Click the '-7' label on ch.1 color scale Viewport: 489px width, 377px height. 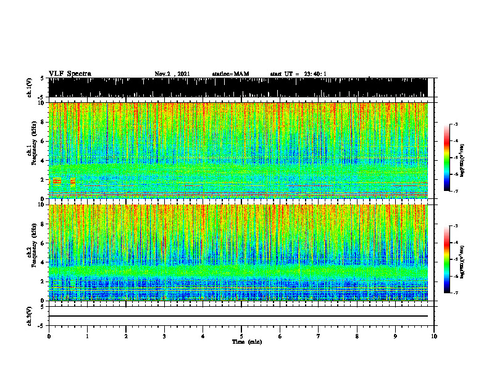[x=456, y=191]
